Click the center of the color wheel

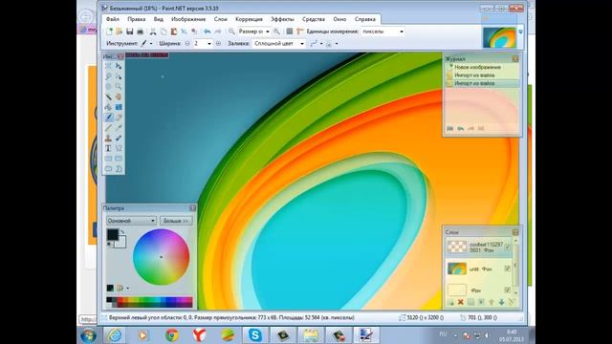[x=162, y=257]
